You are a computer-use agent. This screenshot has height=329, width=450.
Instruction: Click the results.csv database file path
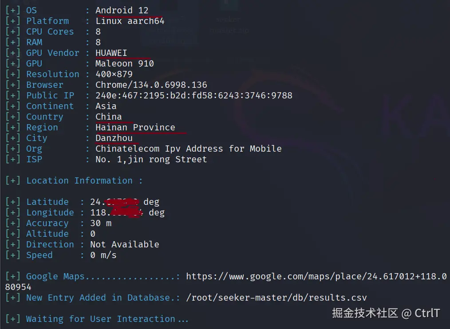pos(276,298)
